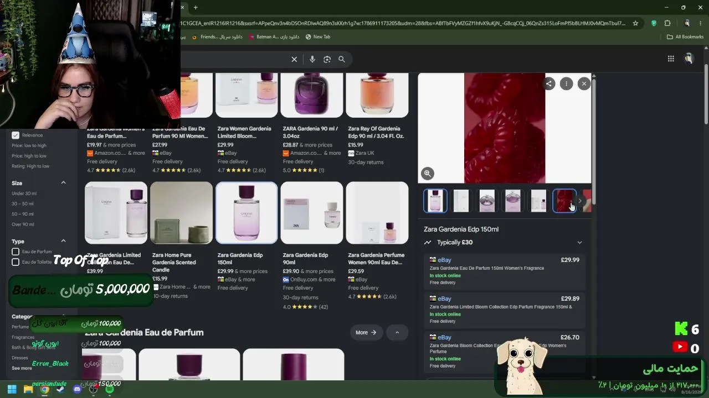Open Steam from the taskbar
Image resolution: width=709 pixels, height=398 pixels.
tap(60, 389)
